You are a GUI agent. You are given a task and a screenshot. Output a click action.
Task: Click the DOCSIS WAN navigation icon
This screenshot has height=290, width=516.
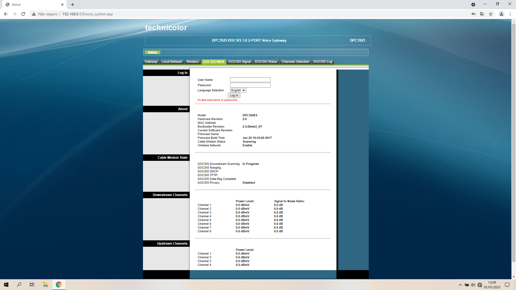point(213,61)
